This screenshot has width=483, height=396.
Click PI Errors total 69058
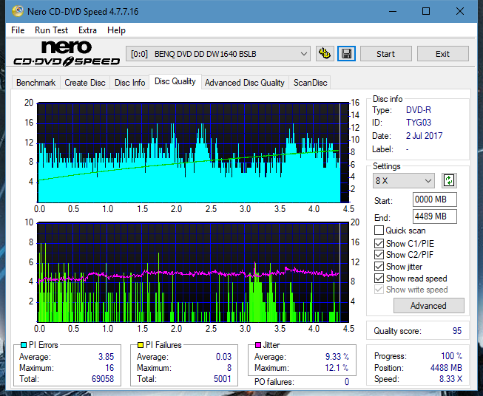[x=103, y=379]
